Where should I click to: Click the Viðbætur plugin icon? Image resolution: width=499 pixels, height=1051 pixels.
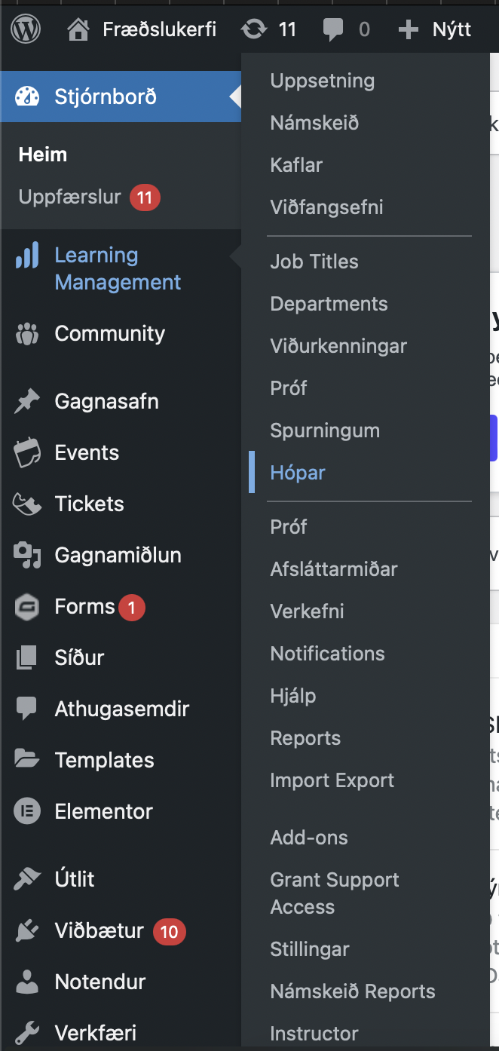pos(27,931)
